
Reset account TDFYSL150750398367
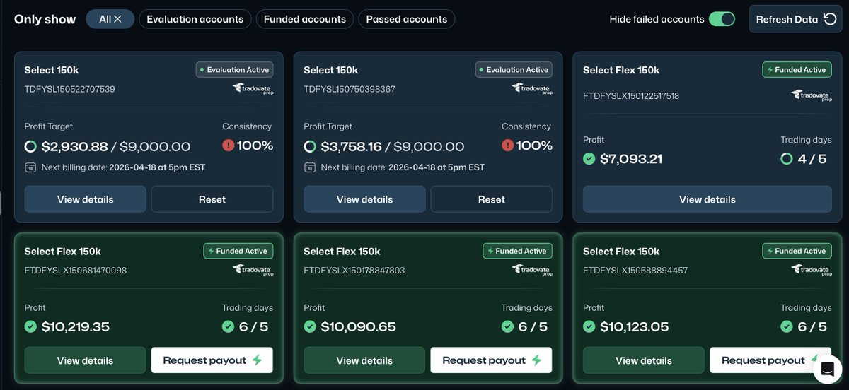[492, 199]
